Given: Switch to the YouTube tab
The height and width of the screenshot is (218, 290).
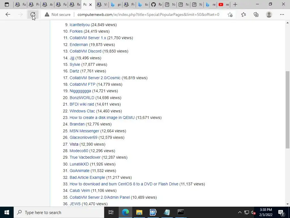Looking at the screenshot, I should [x=224, y=5].
